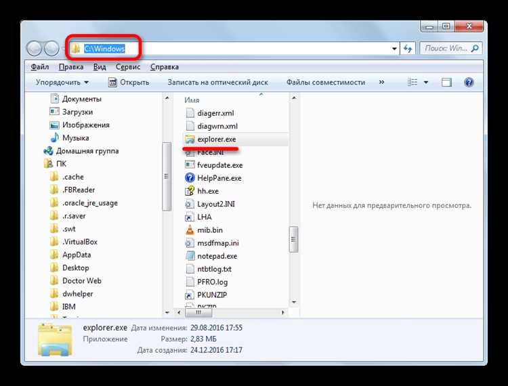
Task: Click Записать на оптический диск button
Action: point(217,83)
